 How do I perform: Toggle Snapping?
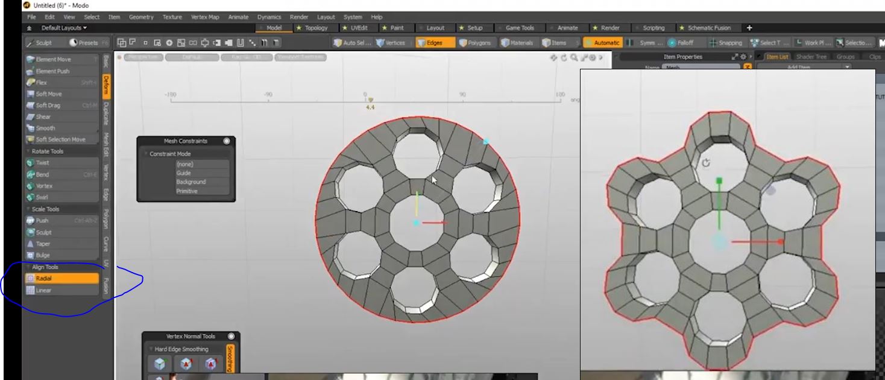tap(727, 43)
